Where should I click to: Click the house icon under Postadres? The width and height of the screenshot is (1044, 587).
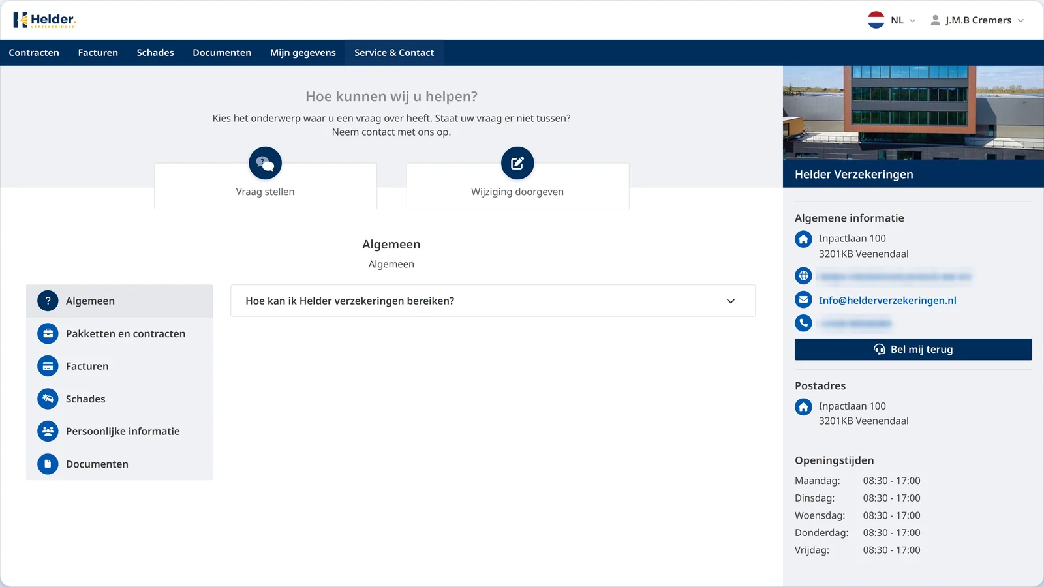803,407
